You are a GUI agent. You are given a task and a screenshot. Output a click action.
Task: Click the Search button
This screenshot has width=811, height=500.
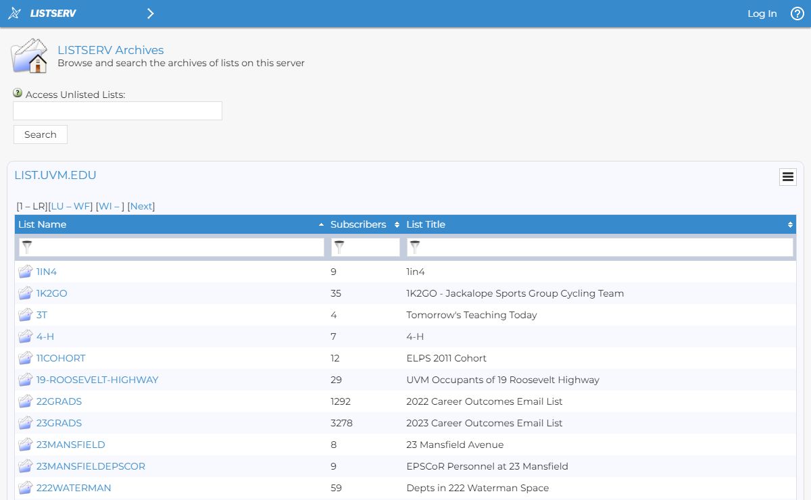pos(41,134)
